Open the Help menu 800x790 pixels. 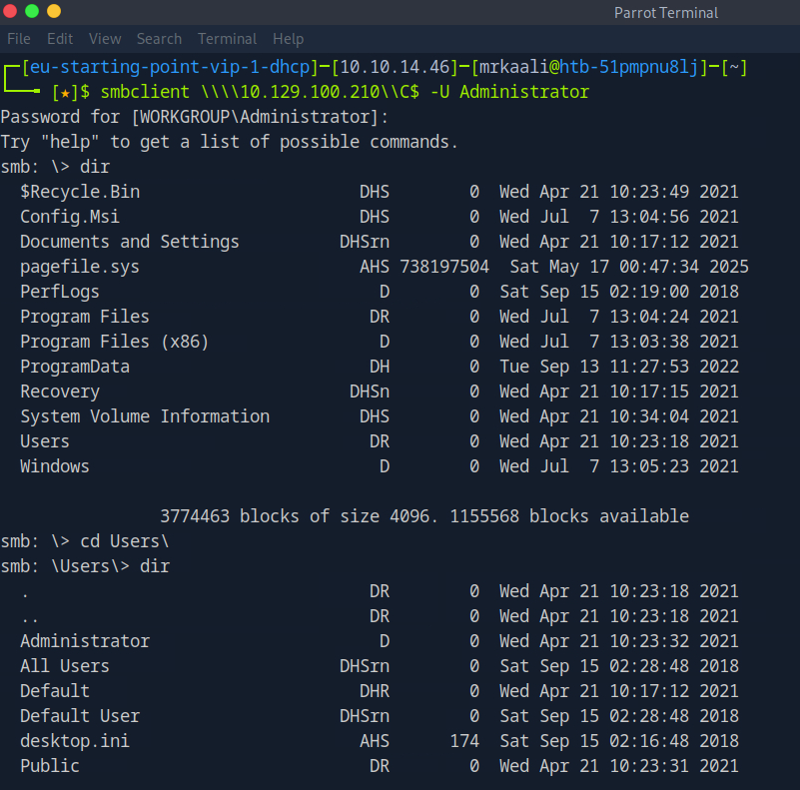[288, 39]
